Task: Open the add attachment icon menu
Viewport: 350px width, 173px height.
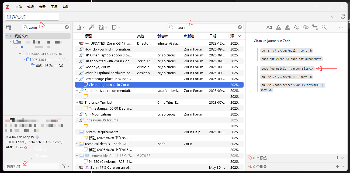Action: click(103, 27)
